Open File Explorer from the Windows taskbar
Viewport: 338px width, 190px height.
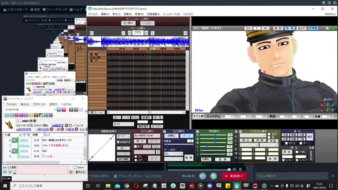click(x=108, y=186)
